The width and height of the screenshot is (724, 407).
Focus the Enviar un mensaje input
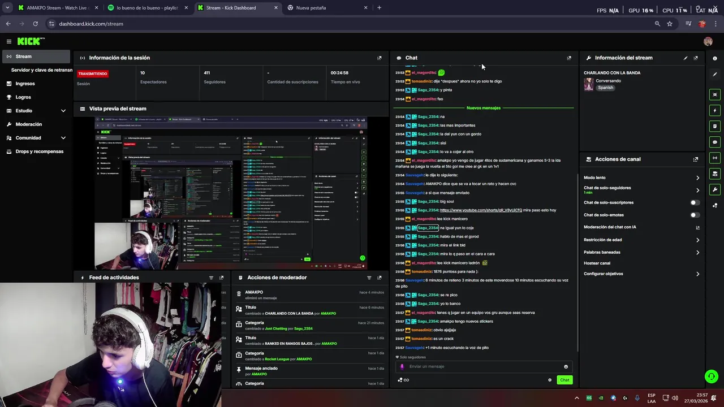click(x=484, y=366)
